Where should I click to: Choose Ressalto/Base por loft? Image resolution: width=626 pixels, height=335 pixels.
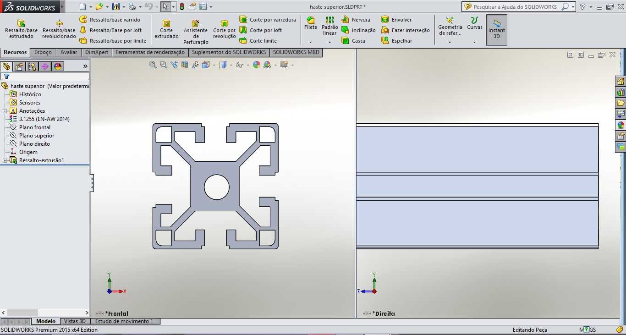pos(110,30)
